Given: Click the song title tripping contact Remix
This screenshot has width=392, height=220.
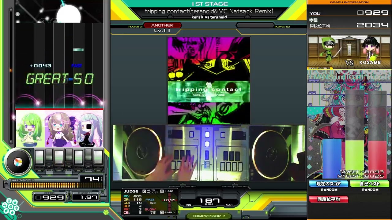Looking at the screenshot, I should pyautogui.click(x=209, y=11).
